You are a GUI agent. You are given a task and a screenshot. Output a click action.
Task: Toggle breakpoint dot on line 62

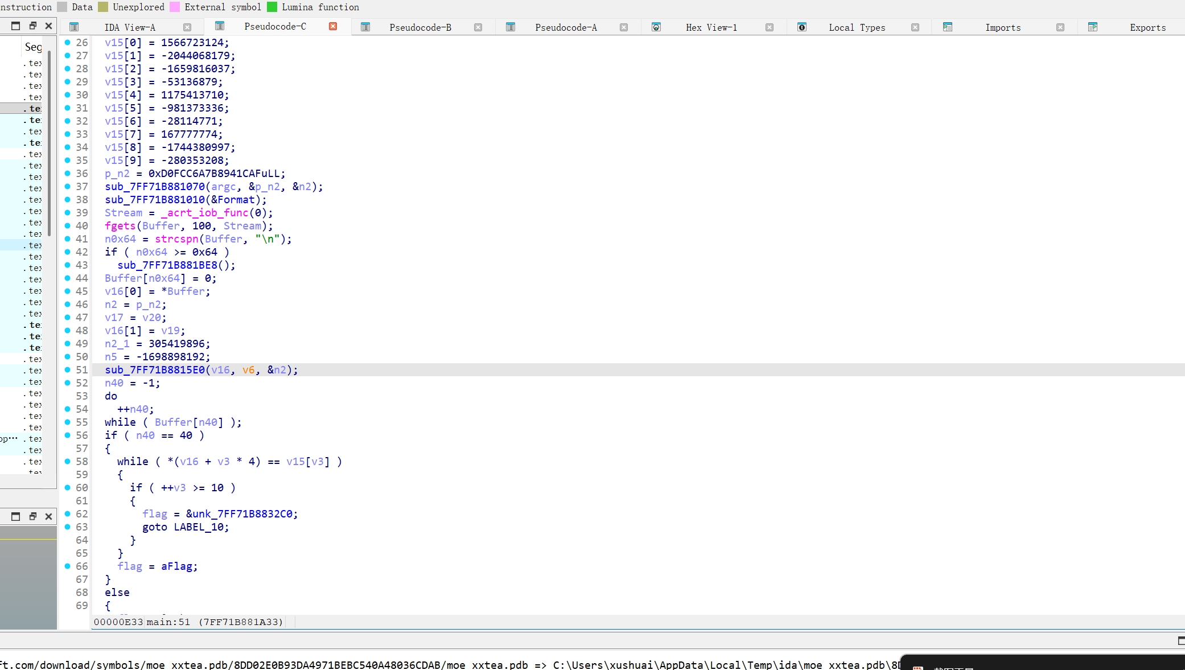coord(68,514)
